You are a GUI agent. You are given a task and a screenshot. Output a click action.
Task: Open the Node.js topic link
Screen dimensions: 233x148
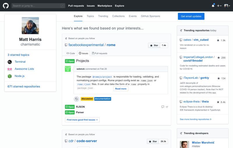pyautogui.click(x=20, y=76)
